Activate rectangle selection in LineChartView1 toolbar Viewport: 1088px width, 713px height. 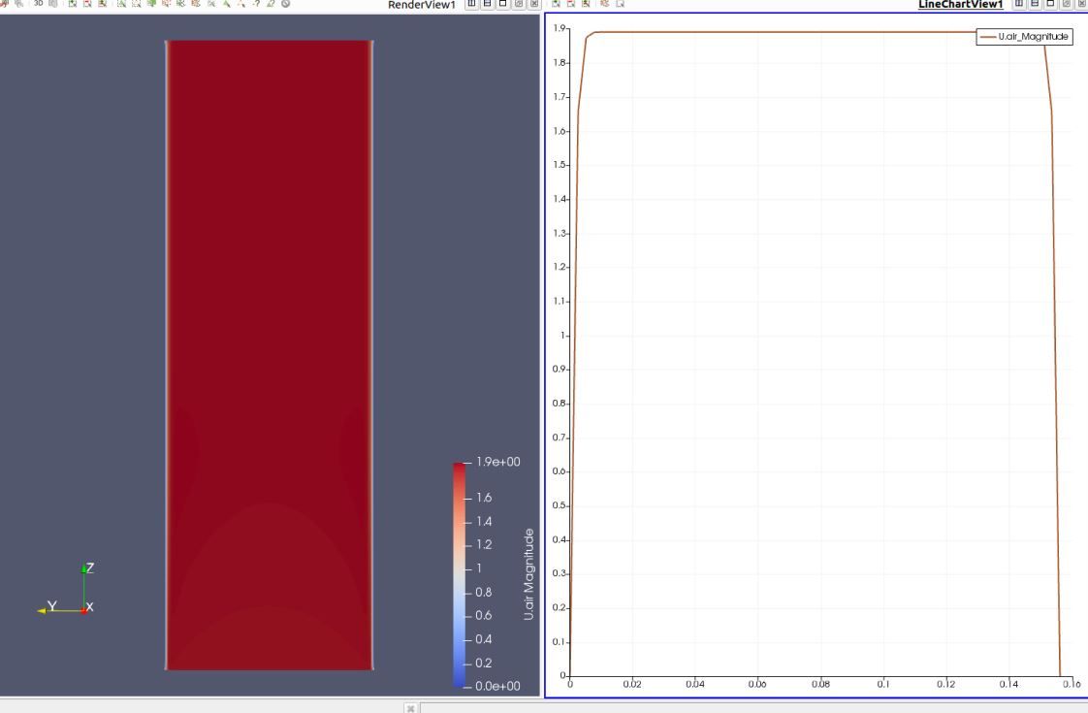click(x=621, y=4)
